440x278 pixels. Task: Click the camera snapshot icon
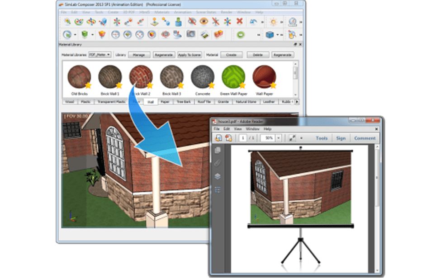point(191,34)
